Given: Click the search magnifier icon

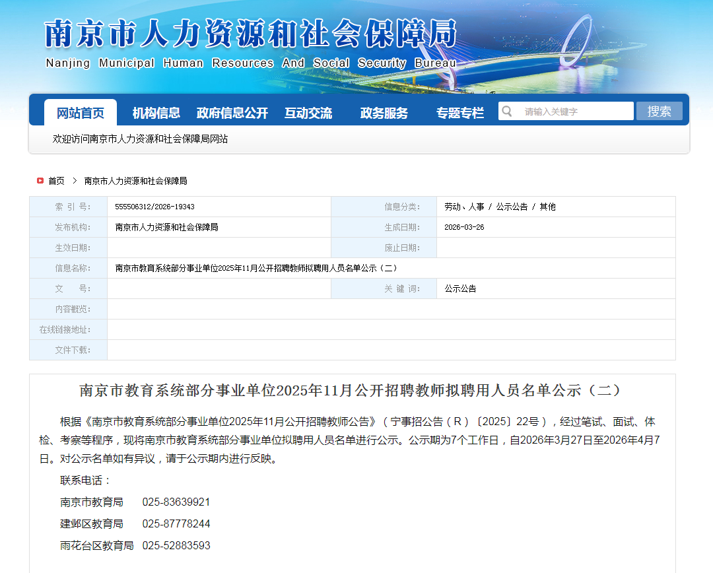Looking at the screenshot, I should click(x=506, y=111).
